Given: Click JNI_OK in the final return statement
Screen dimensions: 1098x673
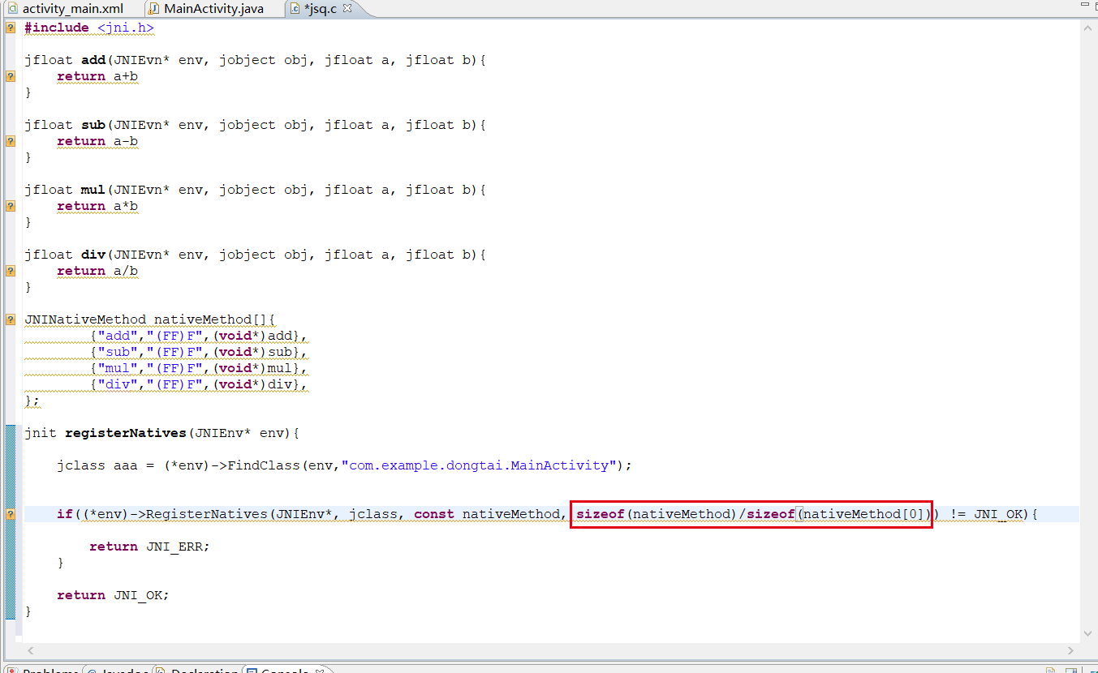Looking at the screenshot, I should click(x=138, y=595).
